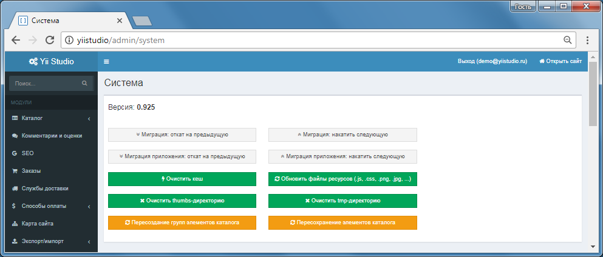Click Yii Studio brand link
The height and width of the screenshot is (257, 603).
[52, 61]
